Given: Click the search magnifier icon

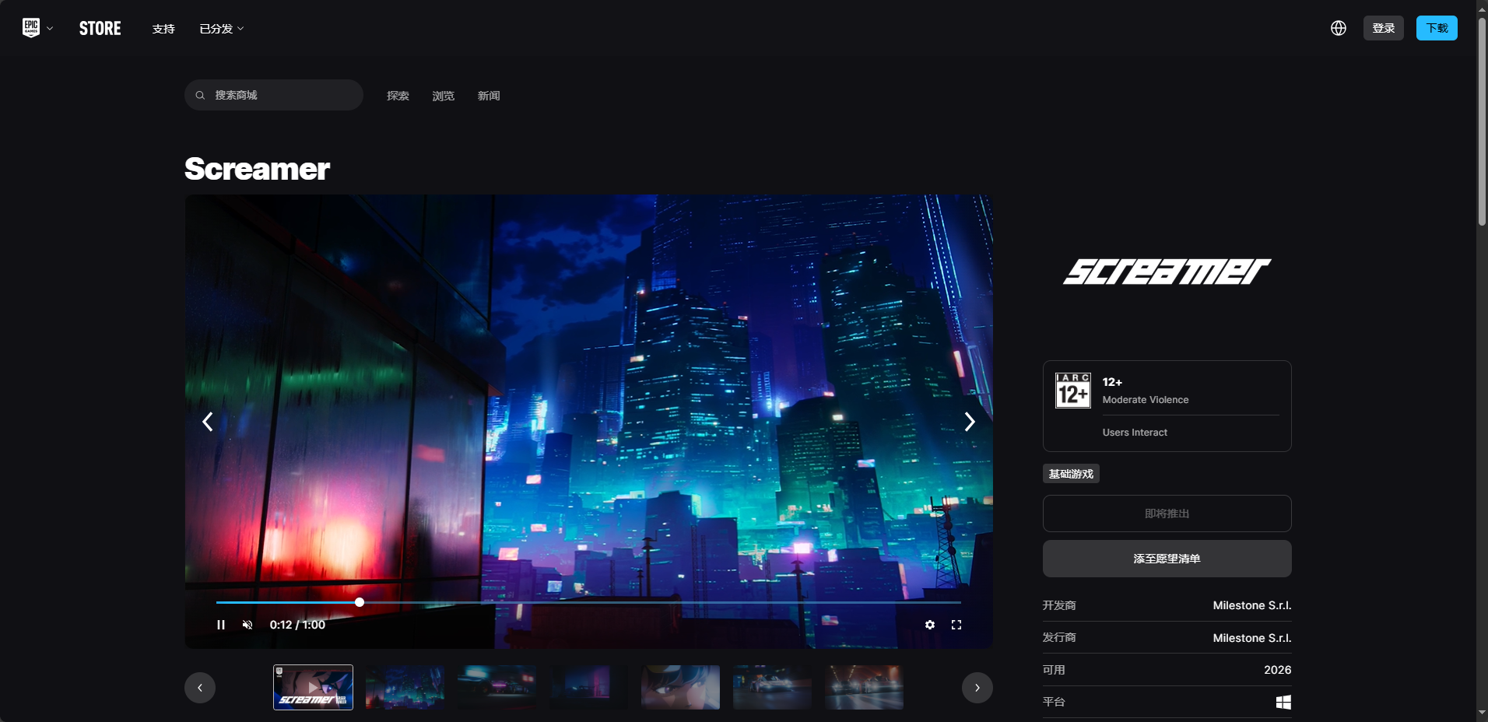Looking at the screenshot, I should (200, 95).
